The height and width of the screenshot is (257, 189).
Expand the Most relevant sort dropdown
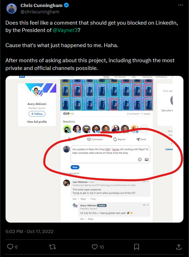click(71, 173)
